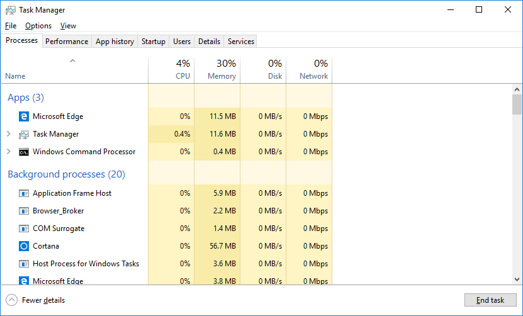Image resolution: width=523 pixels, height=316 pixels.
Task: Collapse view using Fewer details arrow icon
Action: point(11,300)
